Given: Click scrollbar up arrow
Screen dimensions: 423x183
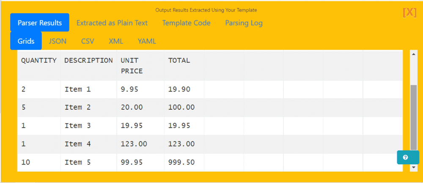Looking at the screenshot, I should click(413, 54).
